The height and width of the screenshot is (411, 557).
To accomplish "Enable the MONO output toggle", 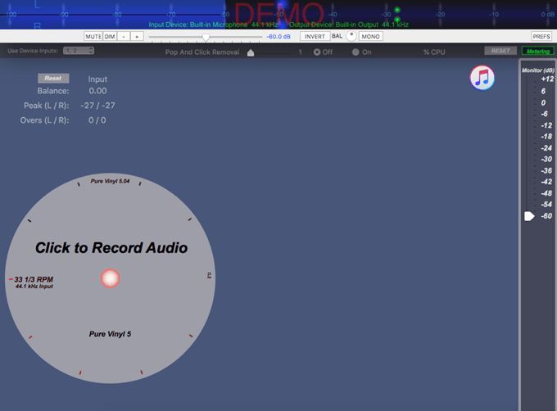I will (370, 37).
